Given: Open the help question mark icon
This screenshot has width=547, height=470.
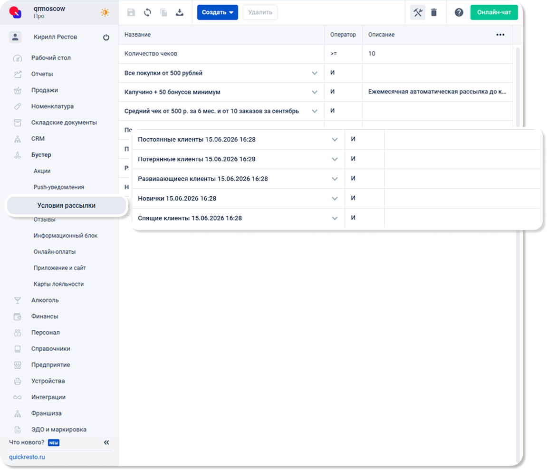Looking at the screenshot, I should click(459, 12).
